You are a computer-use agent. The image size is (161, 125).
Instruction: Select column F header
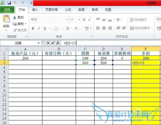pos(146,49)
